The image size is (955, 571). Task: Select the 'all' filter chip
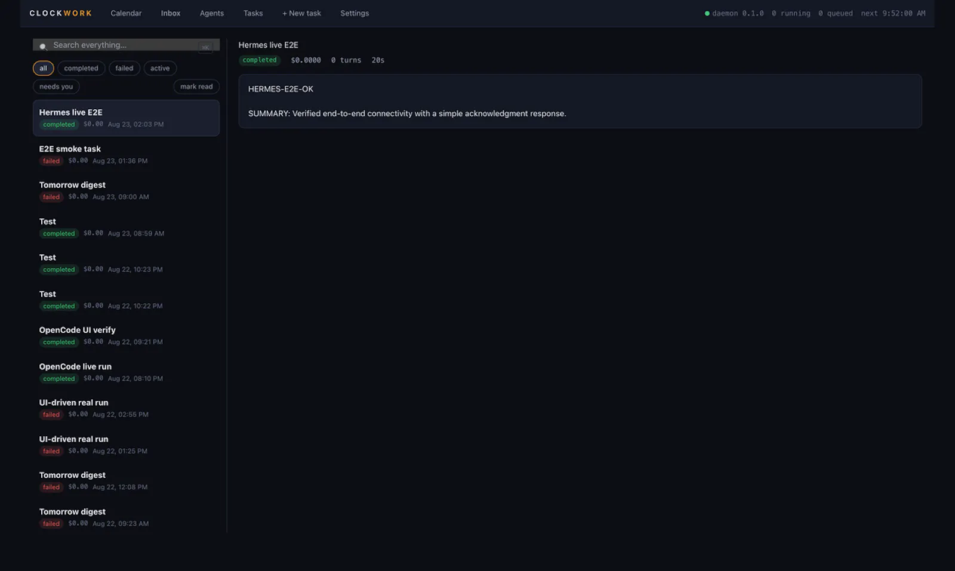pos(43,68)
